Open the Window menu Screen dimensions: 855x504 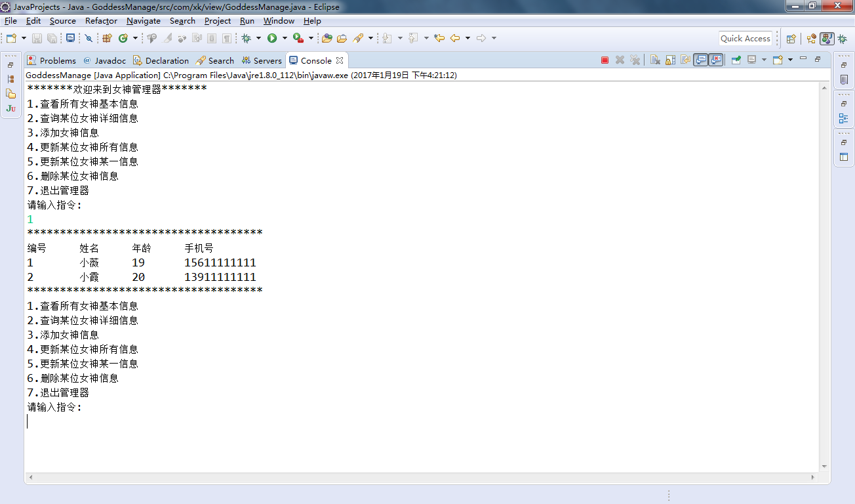click(279, 21)
